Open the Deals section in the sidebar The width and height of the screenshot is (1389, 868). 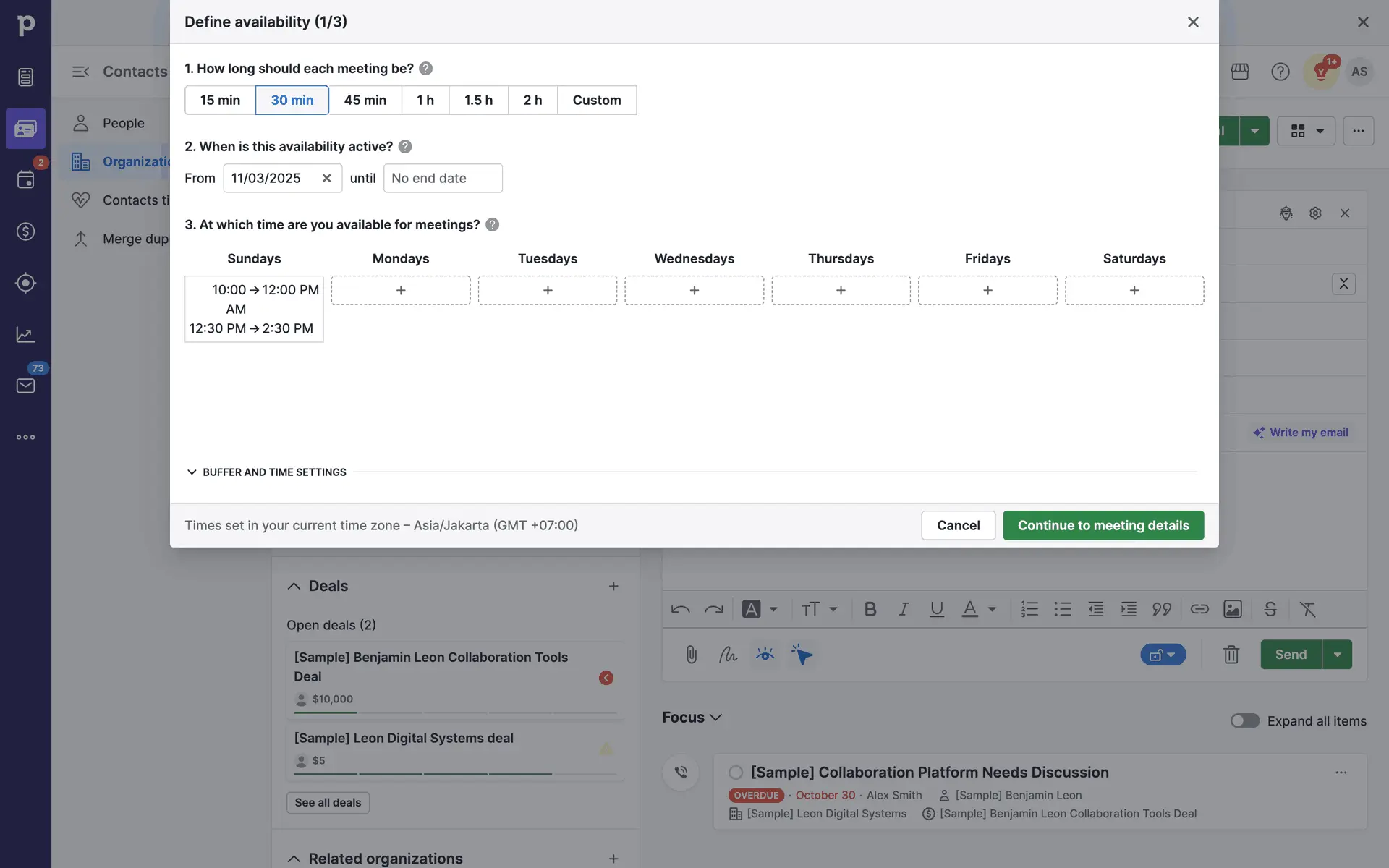coord(25,231)
